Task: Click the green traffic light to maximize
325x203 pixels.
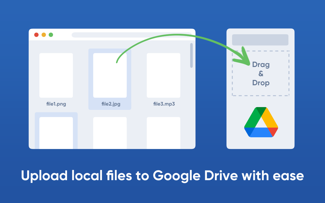Action: tap(51, 35)
